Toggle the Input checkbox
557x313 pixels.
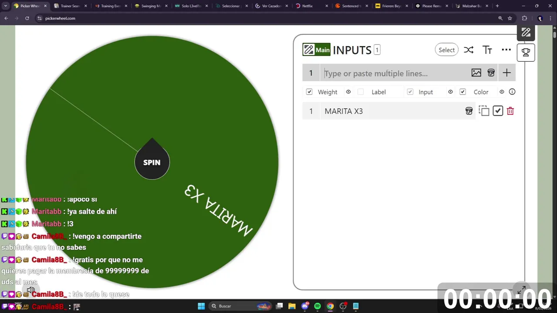(x=410, y=92)
